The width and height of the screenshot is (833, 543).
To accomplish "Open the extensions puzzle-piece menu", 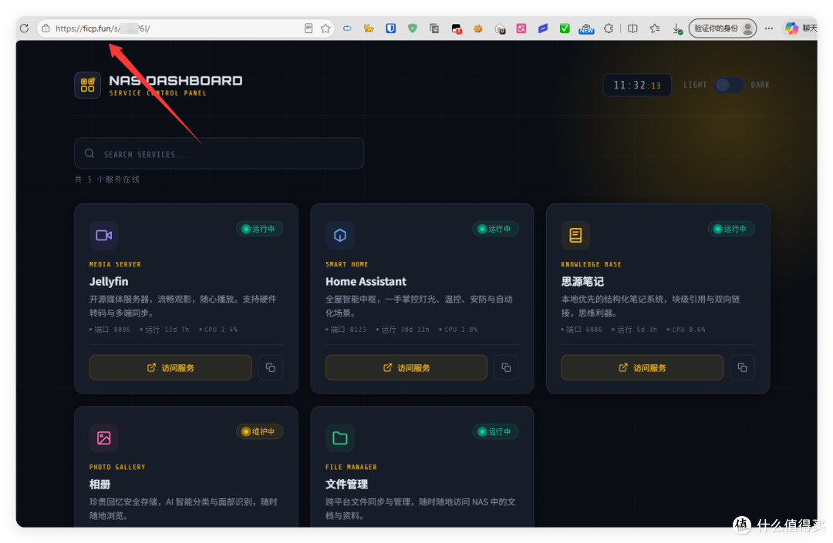I will (x=609, y=28).
